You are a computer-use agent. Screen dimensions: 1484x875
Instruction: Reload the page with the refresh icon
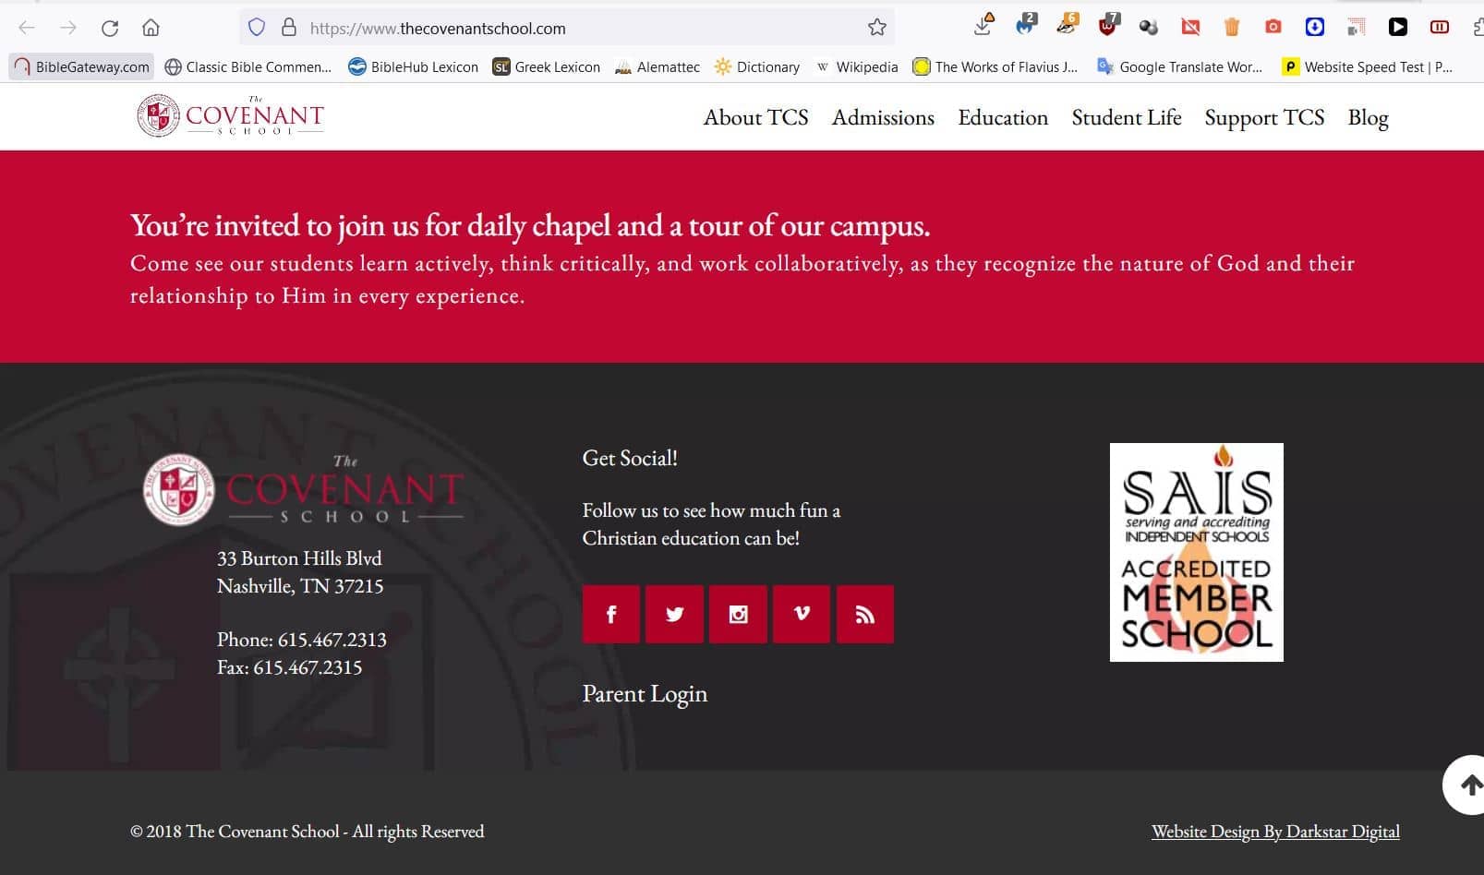[x=110, y=28]
